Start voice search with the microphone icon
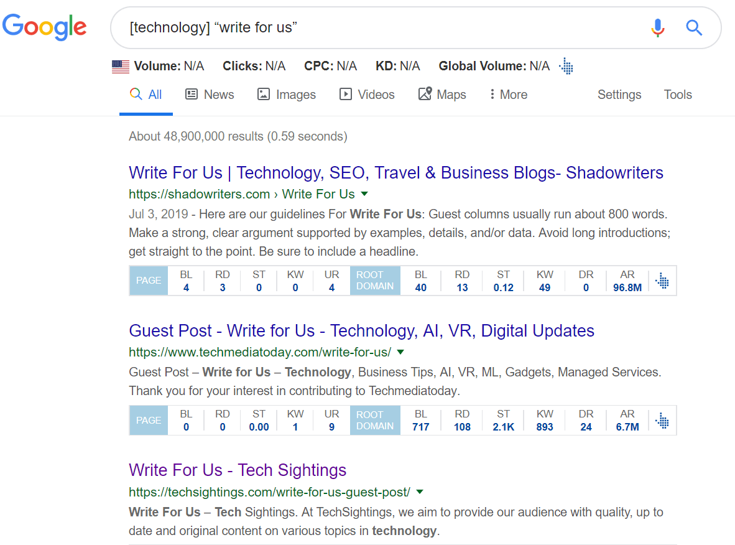Screen dimensions: 735x545 pyautogui.click(x=658, y=27)
